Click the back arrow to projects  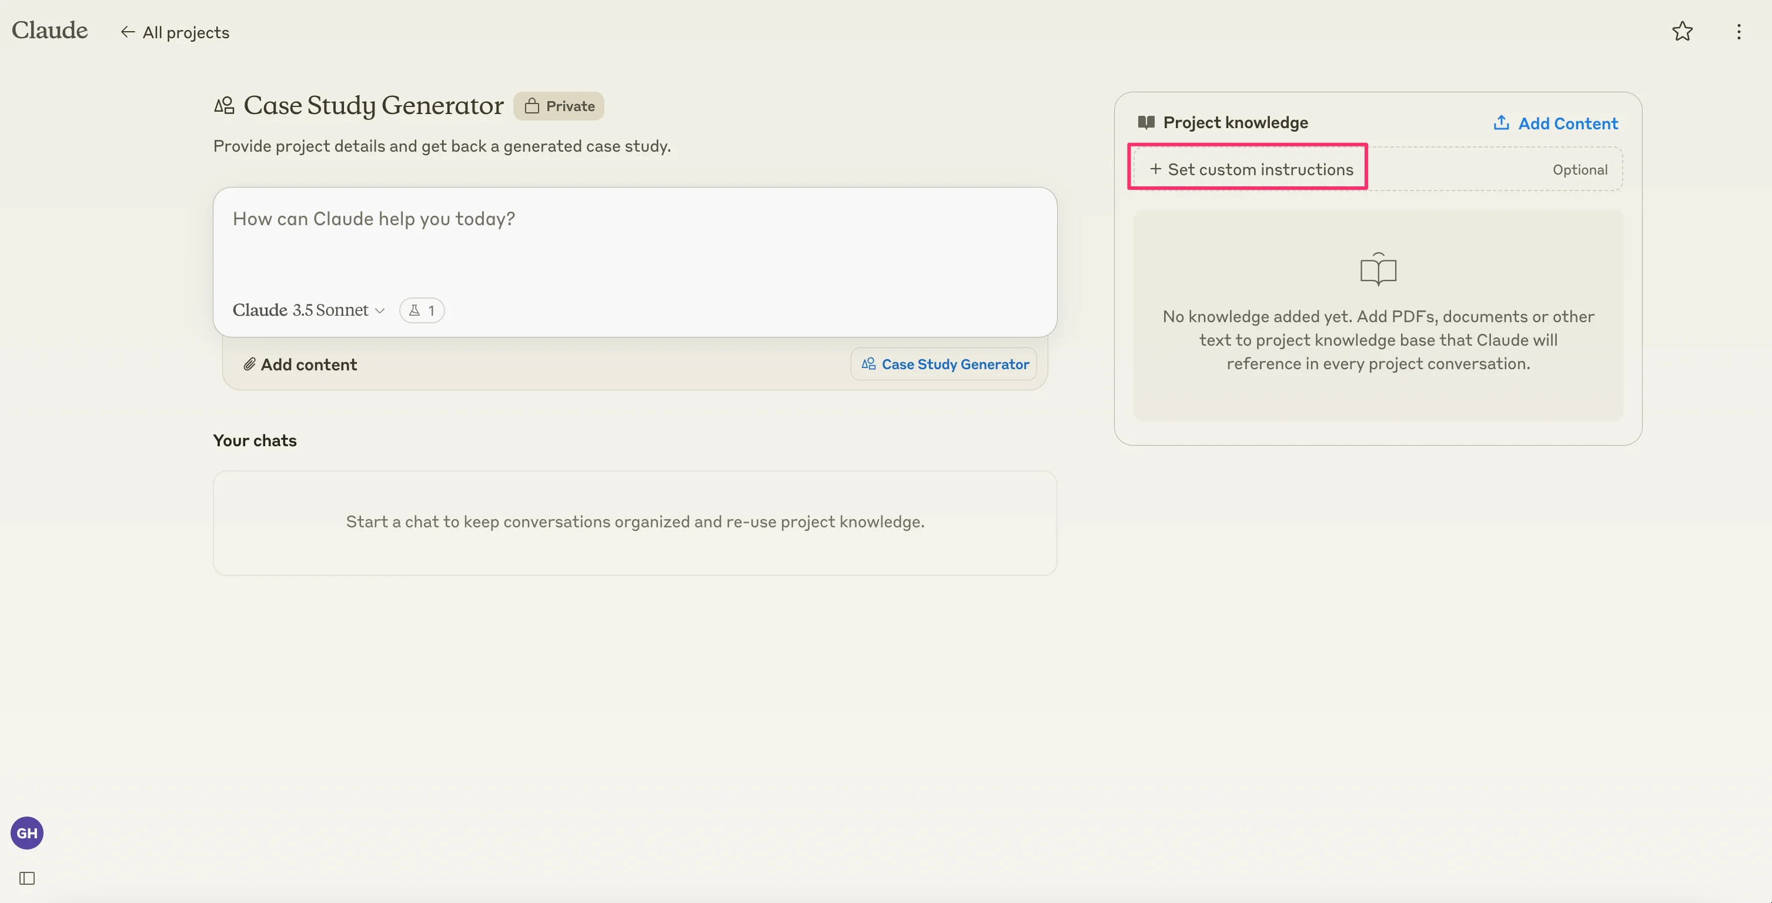tap(127, 32)
